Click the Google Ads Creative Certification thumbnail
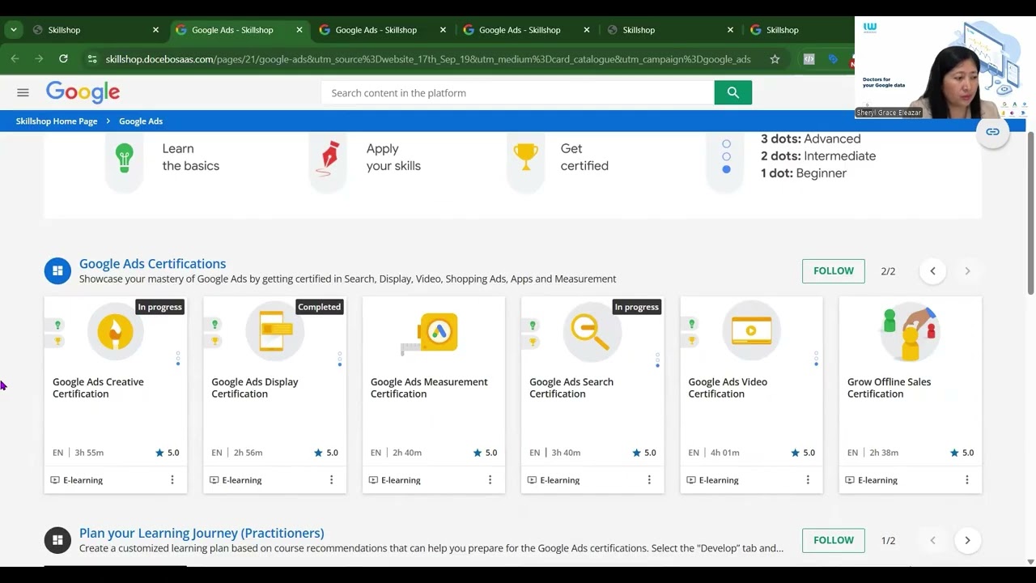The width and height of the screenshot is (1036, 583). (x=116, y=331)
